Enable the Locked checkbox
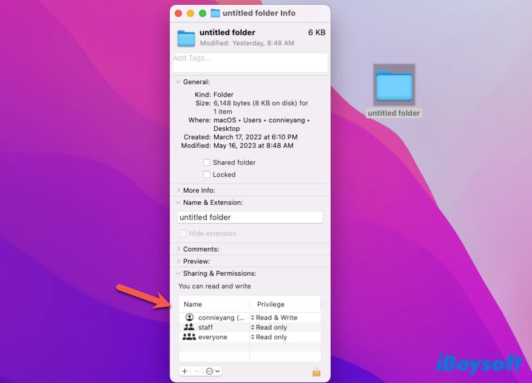 pyautogui.click(x=206, y=175)
